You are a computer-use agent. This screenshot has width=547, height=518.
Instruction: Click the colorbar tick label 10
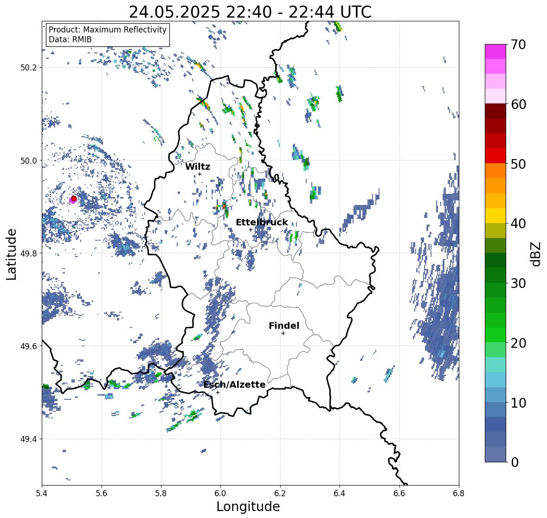(518, 403)
